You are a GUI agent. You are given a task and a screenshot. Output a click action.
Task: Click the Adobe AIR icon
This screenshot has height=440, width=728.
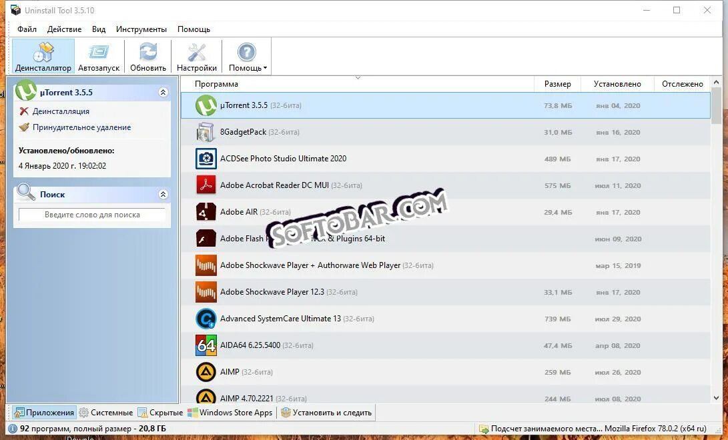[206, 212]
